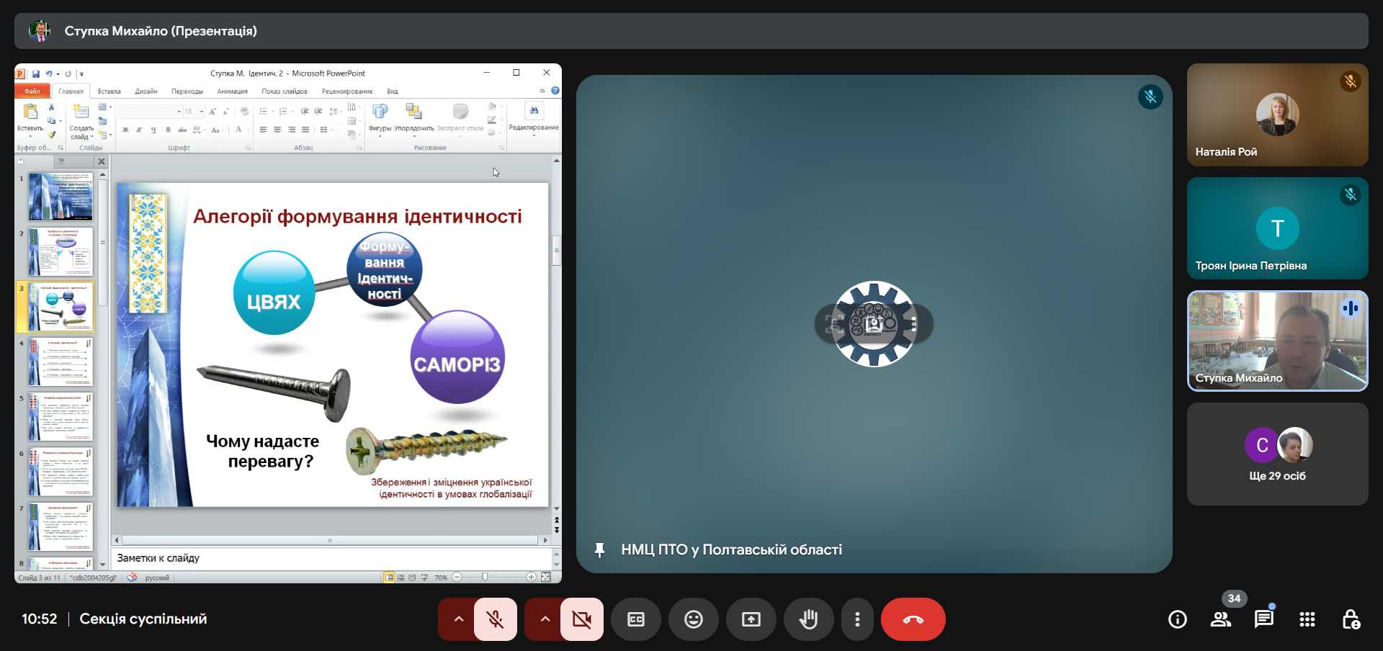Open the emoji reactions panel
The width and height of the screenshot is (1383, 651).
(x=693, y=619)
